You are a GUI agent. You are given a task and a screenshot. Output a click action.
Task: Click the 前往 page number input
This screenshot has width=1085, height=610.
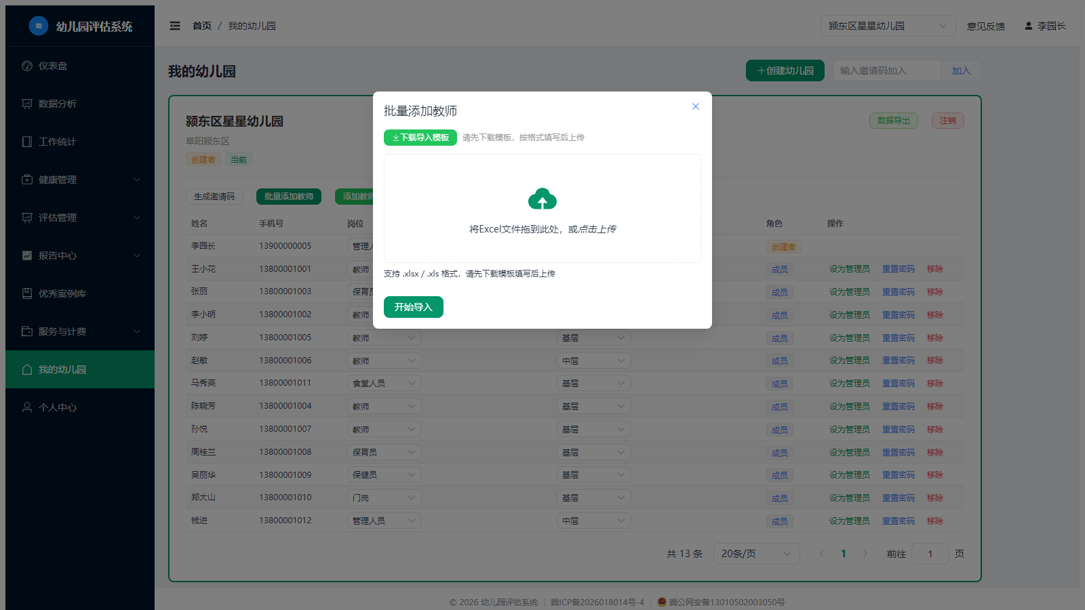tap(930, 554)
